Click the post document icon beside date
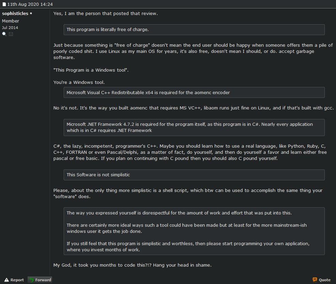Viewport: 336px width, 284px height. [4, 5]
